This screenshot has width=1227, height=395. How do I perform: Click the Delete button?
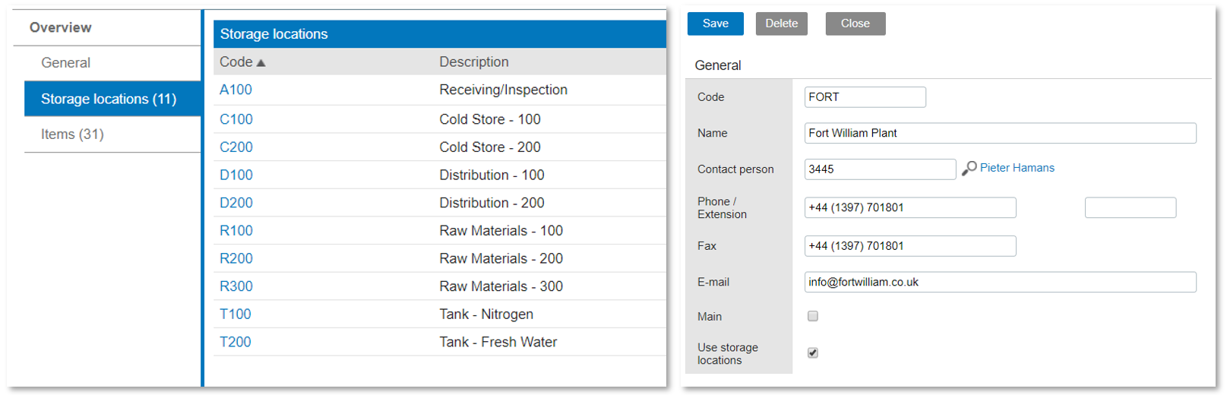click(x=781, y=24)
